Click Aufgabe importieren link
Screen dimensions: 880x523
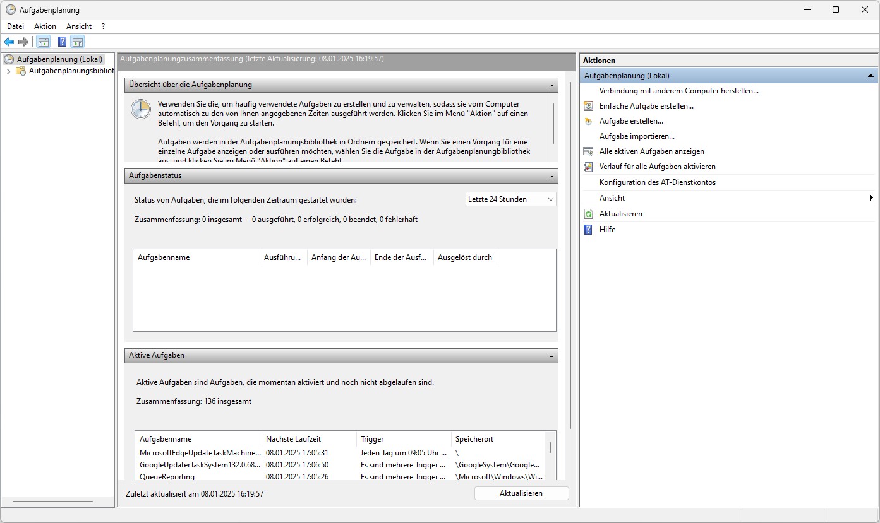637,136
